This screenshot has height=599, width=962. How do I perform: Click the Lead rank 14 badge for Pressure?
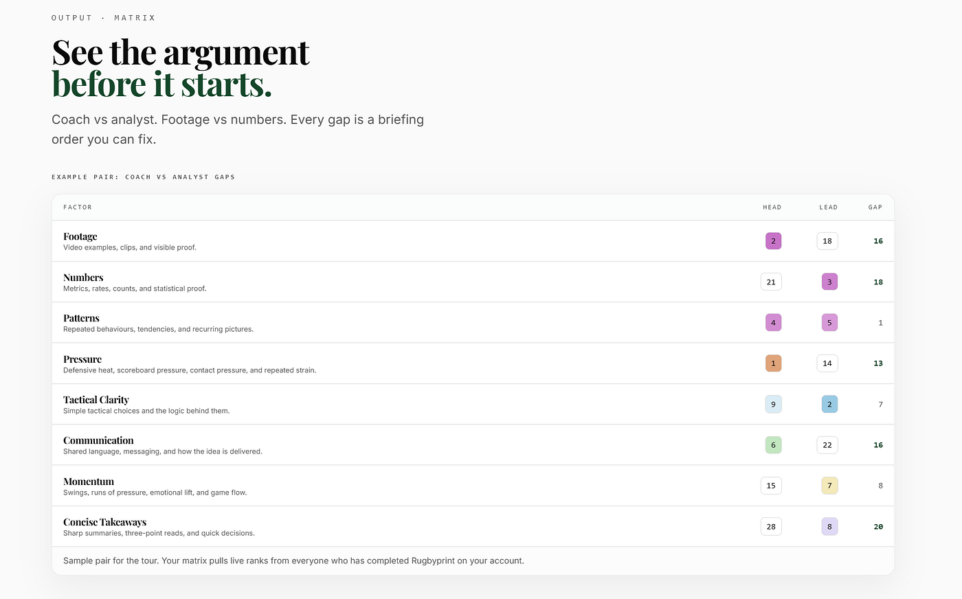coord(827,363)
